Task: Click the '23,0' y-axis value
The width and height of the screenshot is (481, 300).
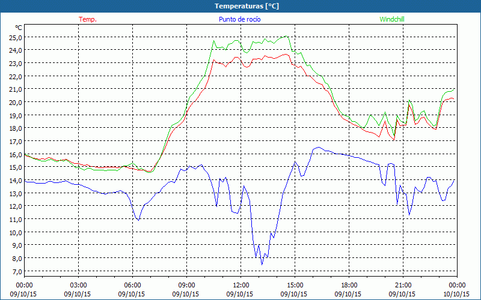Action: pos(16,64)
